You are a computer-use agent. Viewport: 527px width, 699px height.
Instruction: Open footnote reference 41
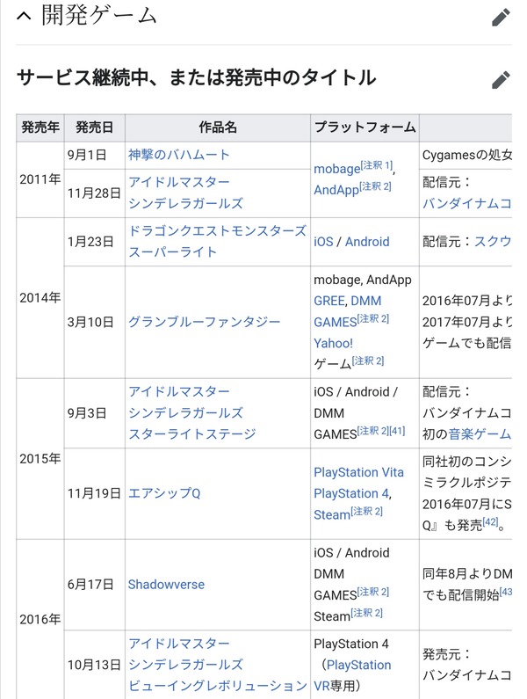pyautogui.click(x=397, y=431)
